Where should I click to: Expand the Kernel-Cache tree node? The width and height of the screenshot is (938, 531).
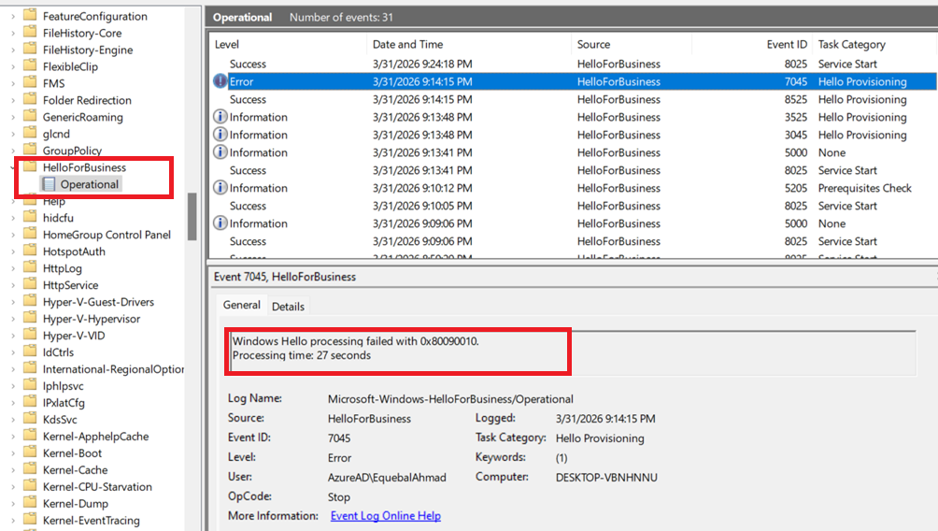pos(12,470)
